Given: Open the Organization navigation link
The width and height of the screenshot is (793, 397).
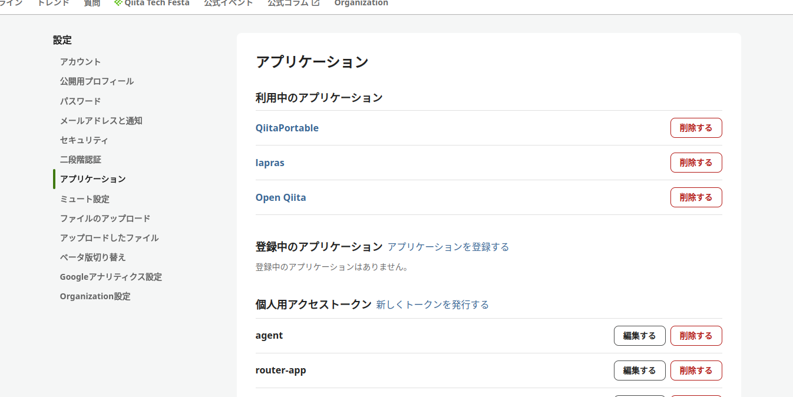Looking at the screenshot, I should coord(361,3).
